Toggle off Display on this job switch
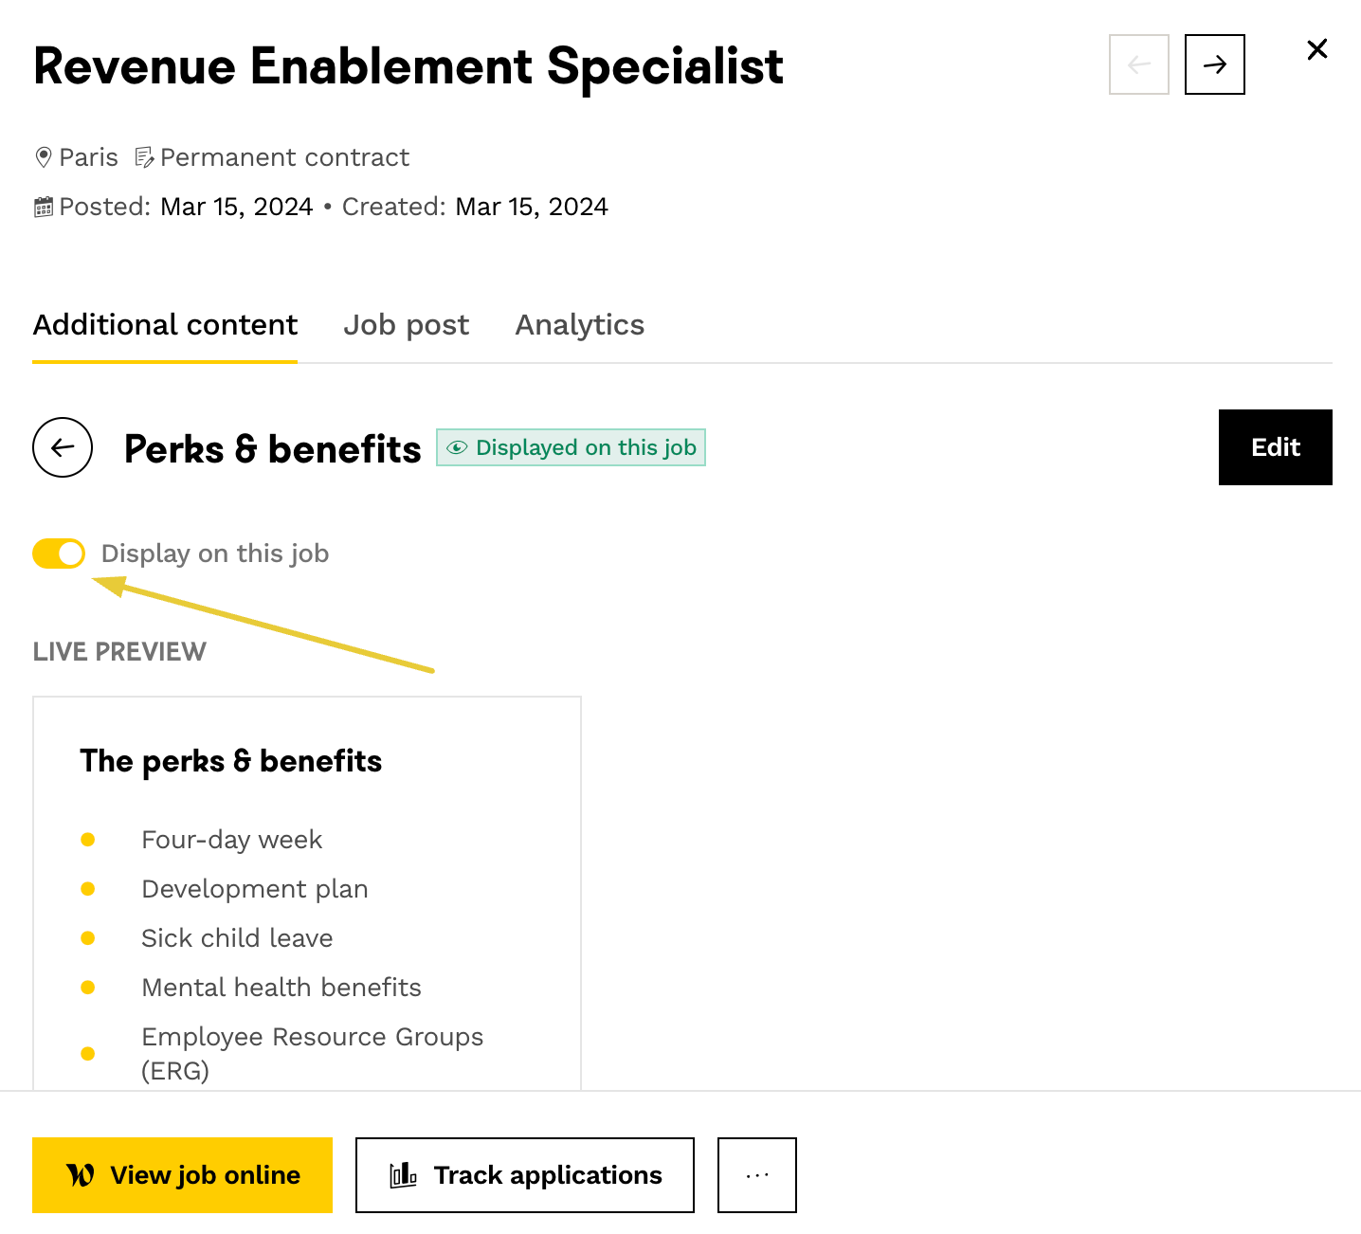1361x1234 pixels. pyautogui.click(x=59, y=553)
